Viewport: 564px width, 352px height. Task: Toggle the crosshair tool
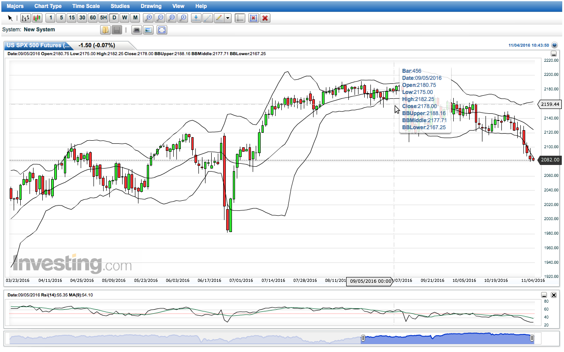(240, 18)
